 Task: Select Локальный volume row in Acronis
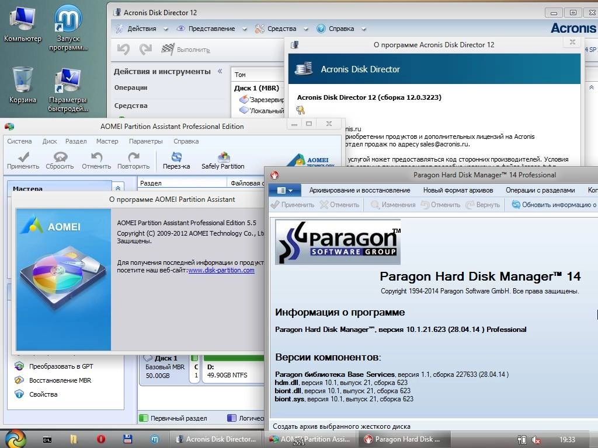262,111
